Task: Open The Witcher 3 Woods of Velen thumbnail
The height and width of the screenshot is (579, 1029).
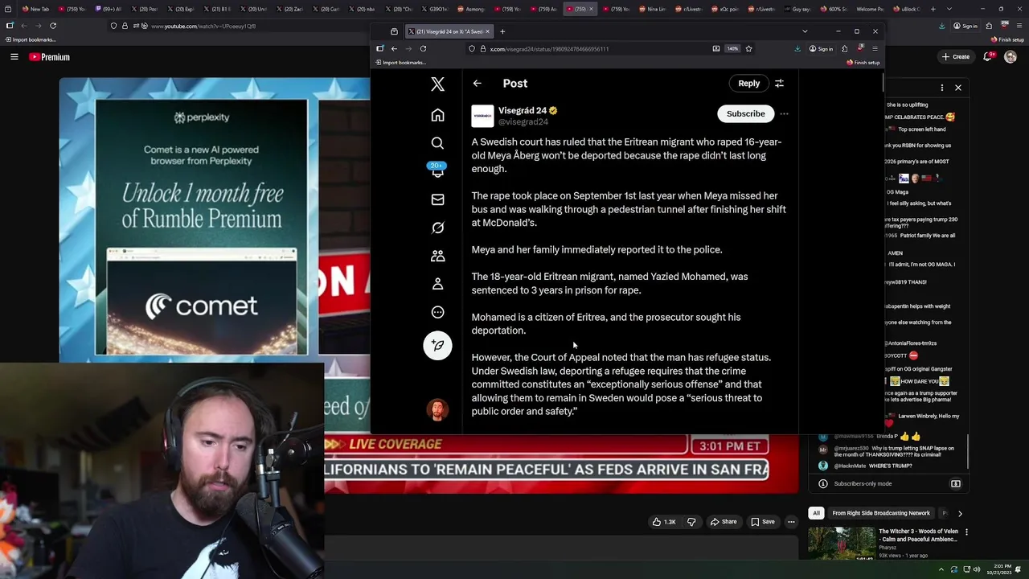Action: (x=842, y=543)
